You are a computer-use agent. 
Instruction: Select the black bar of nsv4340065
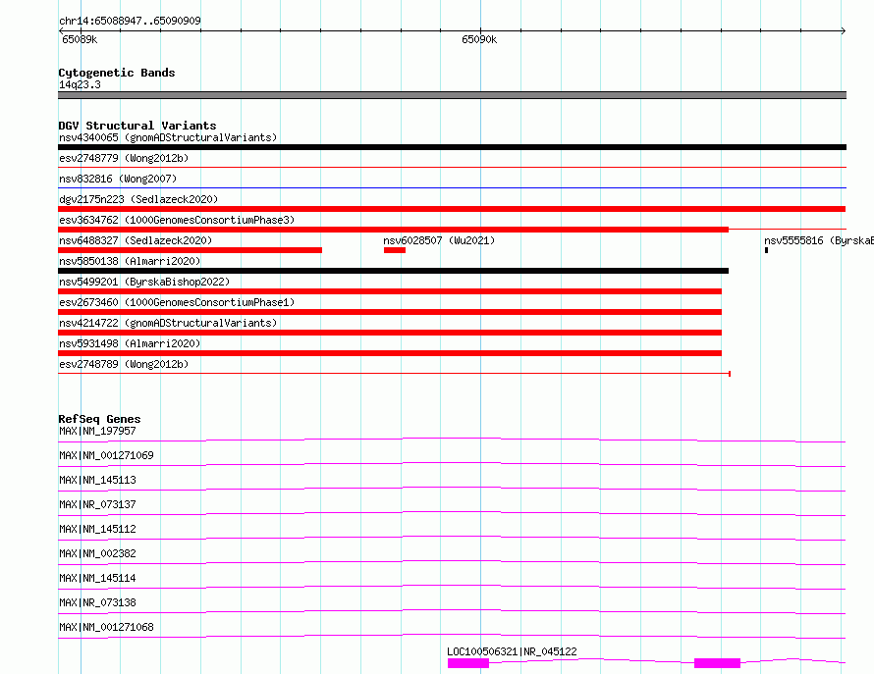click(452, 147)
